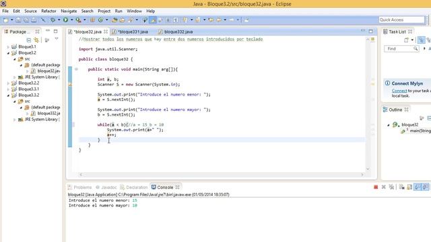The height and width of the screenshot is (242, 431).
Task: Click the Save toolbar icon
Action: (x=18, y=20)
